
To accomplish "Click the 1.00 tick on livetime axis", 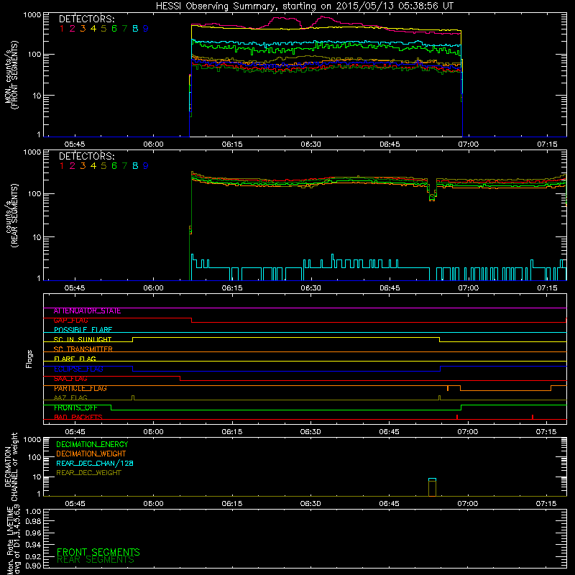I will coord(33,512).
